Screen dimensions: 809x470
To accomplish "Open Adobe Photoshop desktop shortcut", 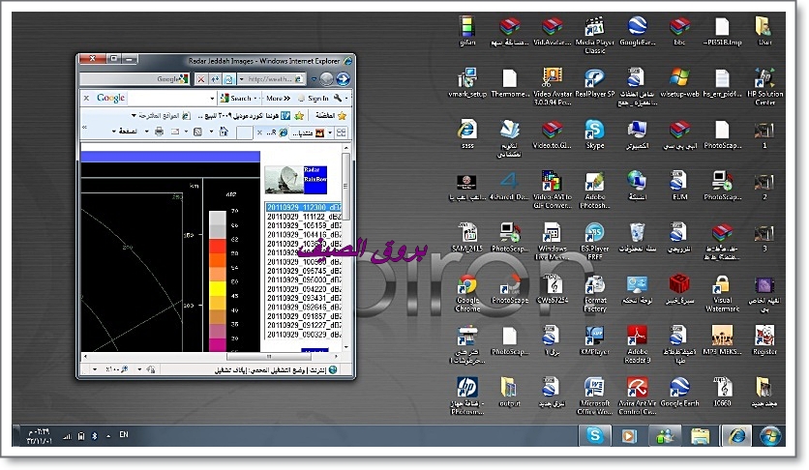I will (594, 191).
